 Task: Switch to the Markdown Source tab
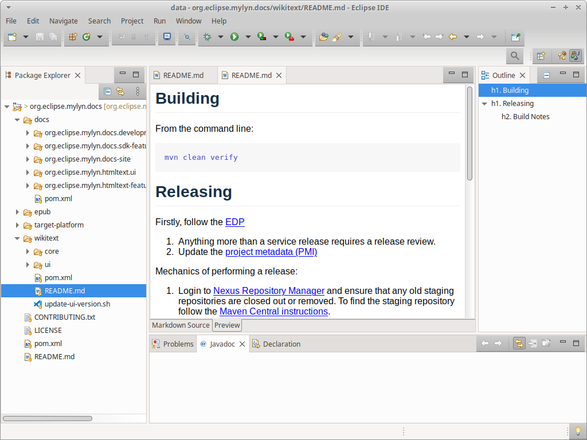point(181,325)
